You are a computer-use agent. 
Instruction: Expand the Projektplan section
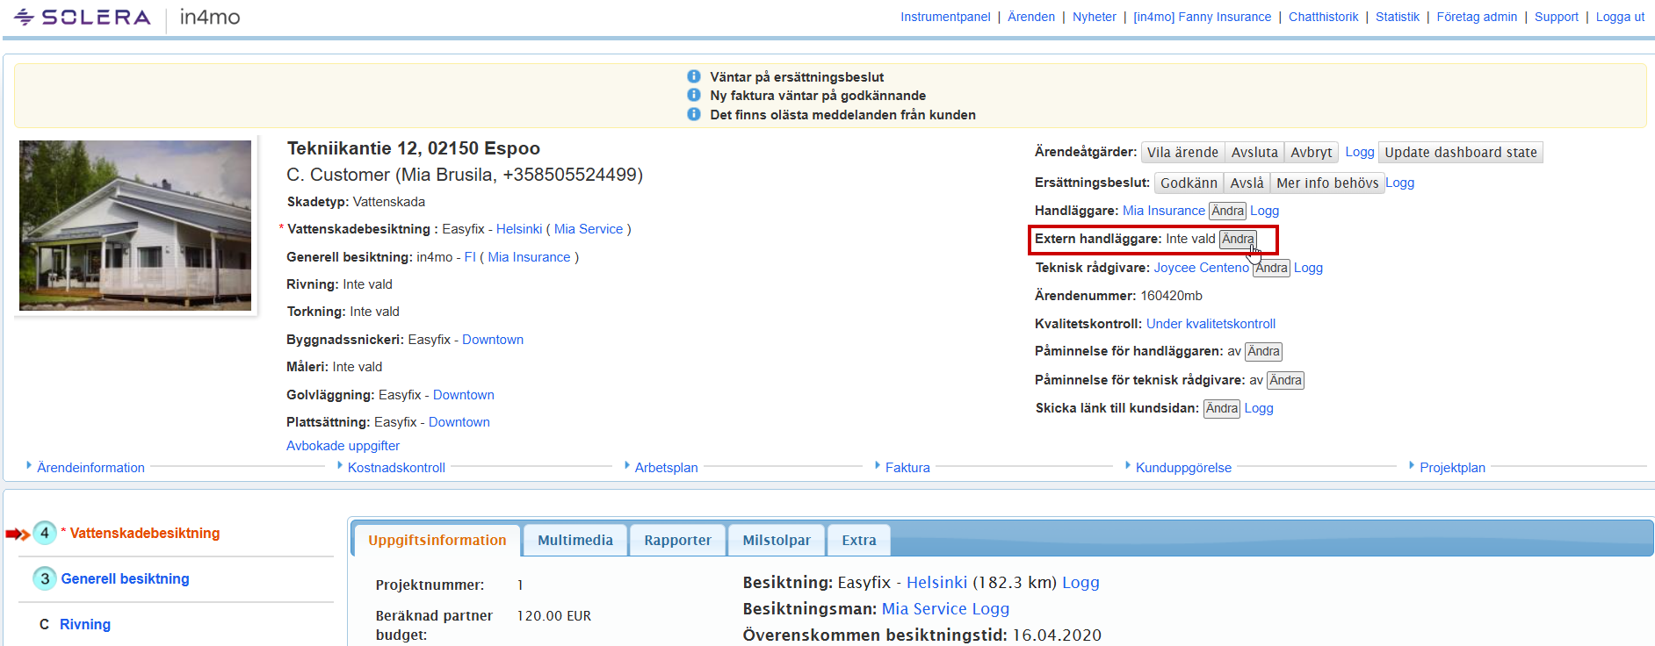tap(1452, 468)
